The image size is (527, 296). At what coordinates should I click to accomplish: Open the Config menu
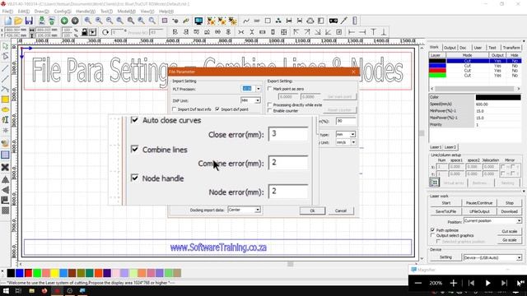tap(63, 12)
